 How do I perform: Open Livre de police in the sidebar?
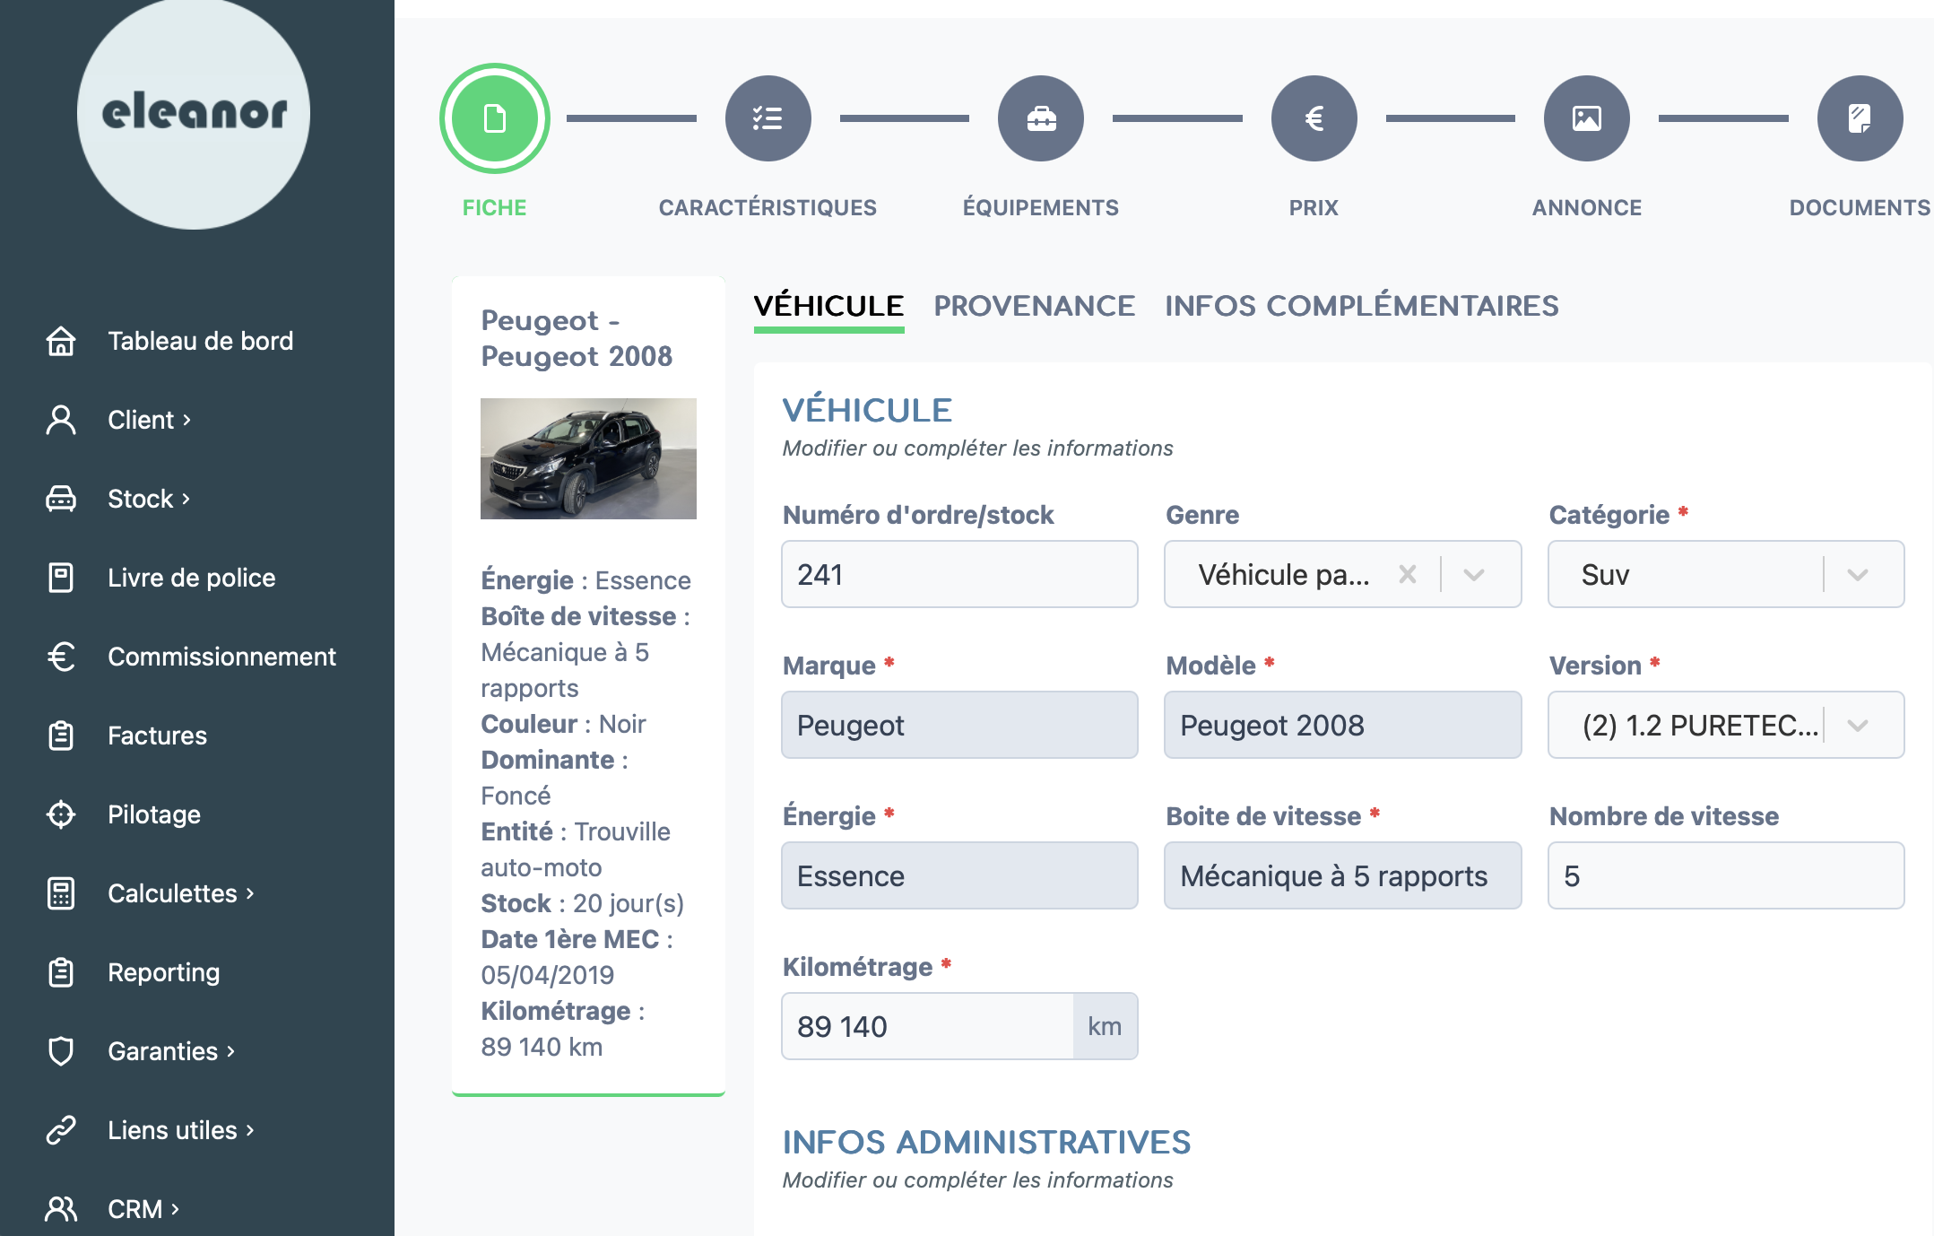[x=192, y=578]
